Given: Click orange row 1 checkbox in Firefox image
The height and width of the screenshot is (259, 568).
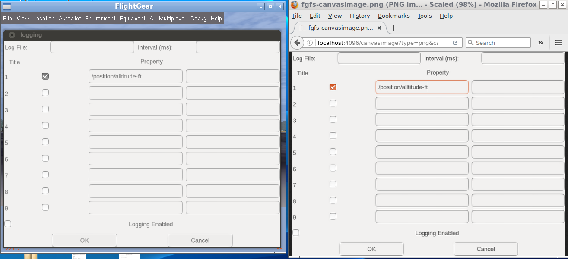Looking at the screenshot, I should tap(333, 87).
